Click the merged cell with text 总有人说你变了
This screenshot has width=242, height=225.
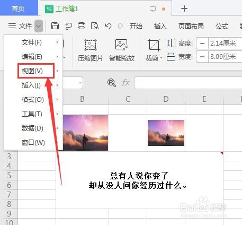[x=139, y=180]
